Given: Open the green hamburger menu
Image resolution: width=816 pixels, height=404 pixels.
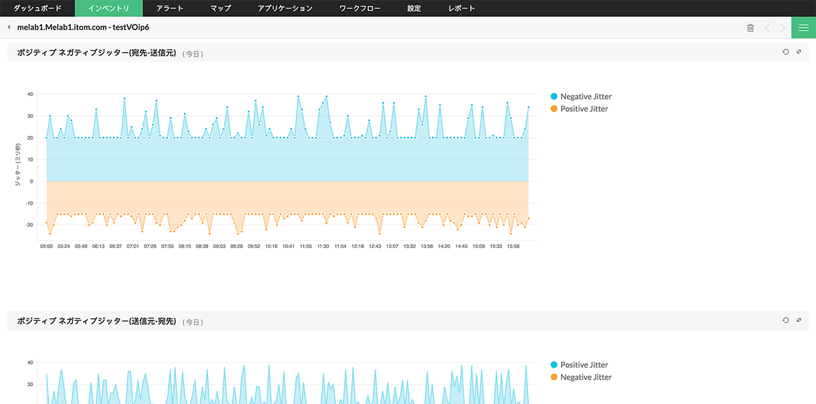Looking at the screenshot, I should point(803,28).
